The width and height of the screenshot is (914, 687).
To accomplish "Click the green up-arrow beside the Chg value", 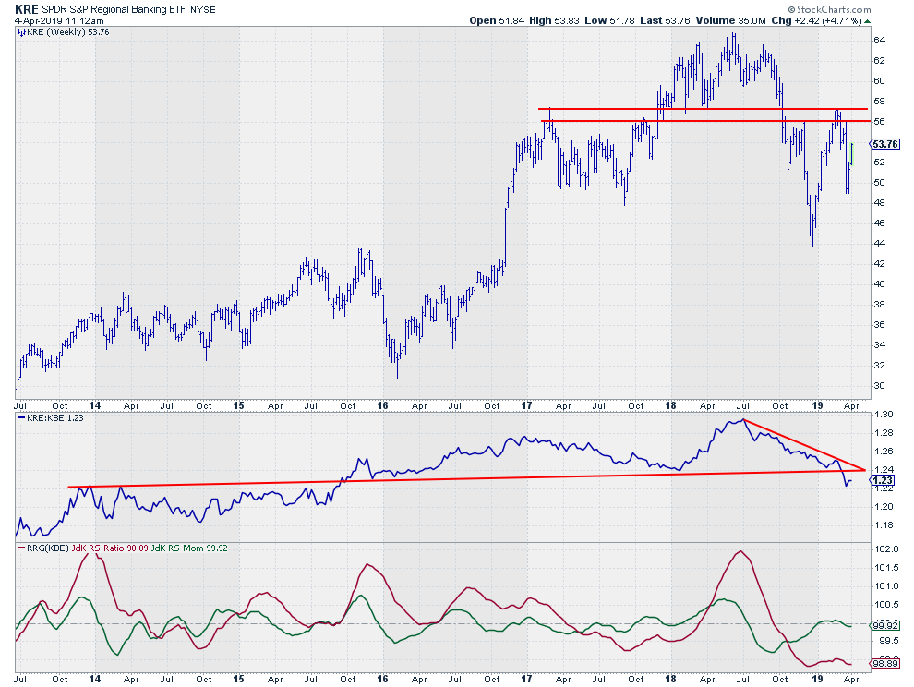I will coord(867,21).
